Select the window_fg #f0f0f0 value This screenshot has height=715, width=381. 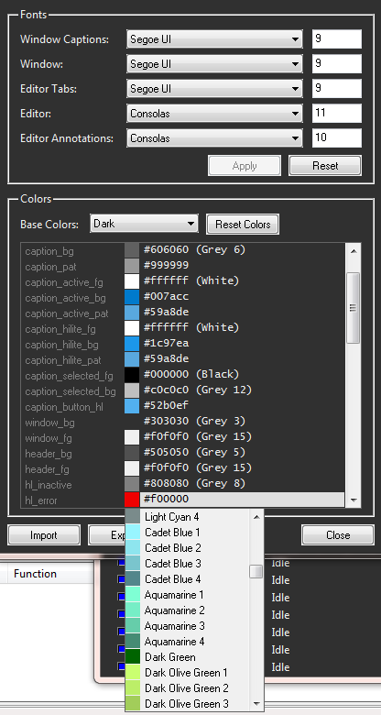[x=197, y=437]
